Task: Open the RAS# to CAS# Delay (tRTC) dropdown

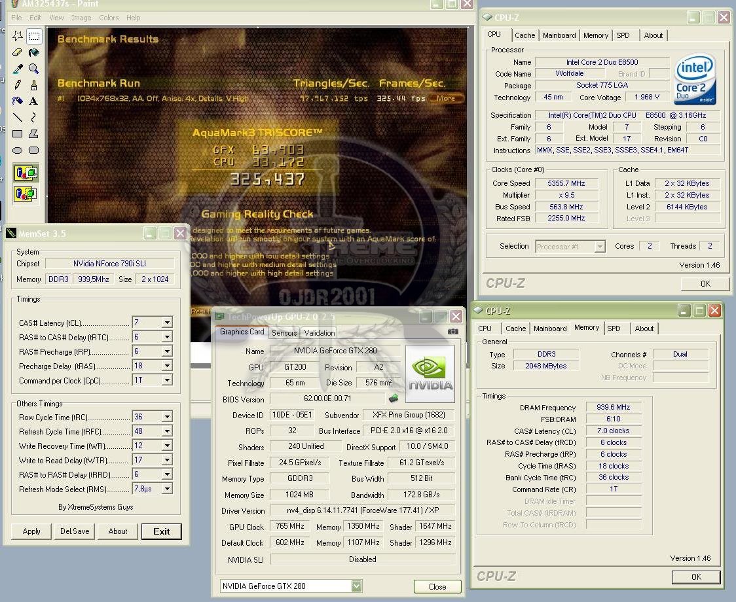Action: coord(167,337)
